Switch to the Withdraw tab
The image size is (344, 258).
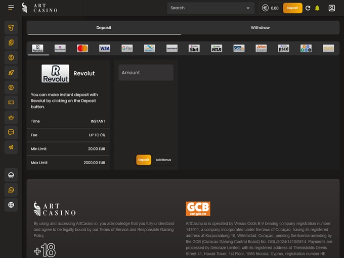point(260,28)
